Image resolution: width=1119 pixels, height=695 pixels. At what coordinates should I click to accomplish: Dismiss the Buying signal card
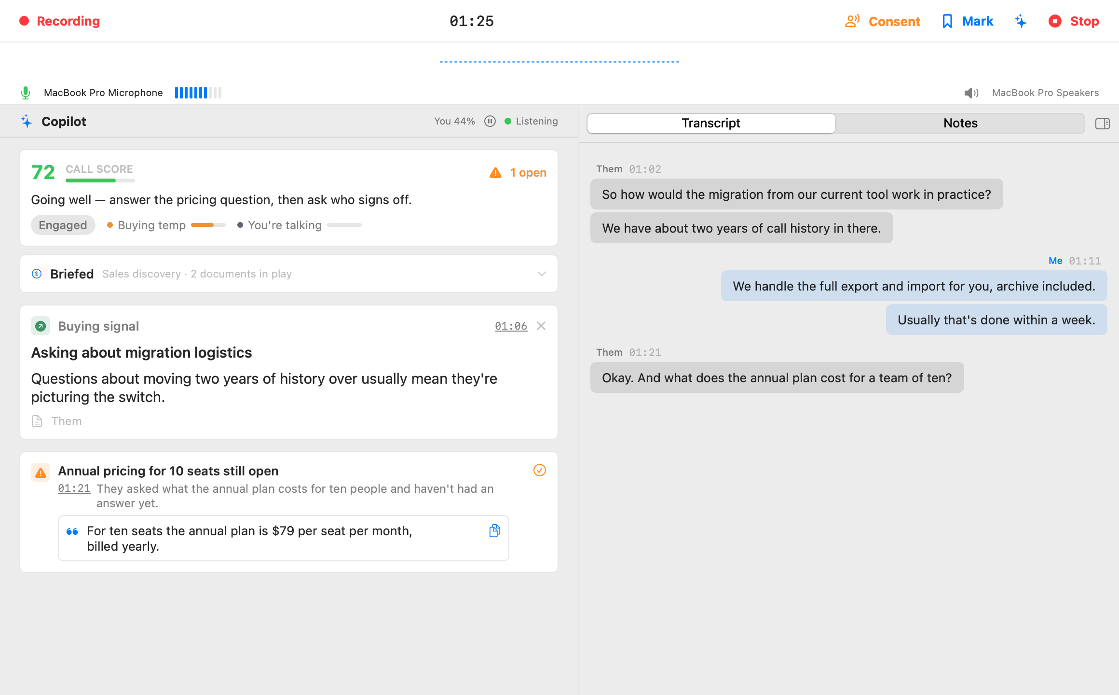point(541,326)
